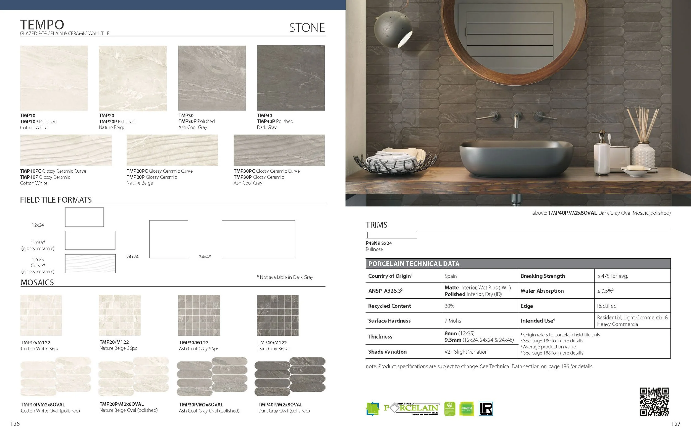The height and width of the screenshot is (436, 691).
Task: Click the mindful Materials badge
Action: click(466, 409)
